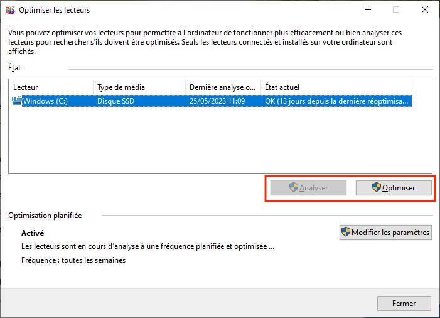The image size is (440, 318).
Task: Click the Disque SSD cell
Action: [115, 101]
